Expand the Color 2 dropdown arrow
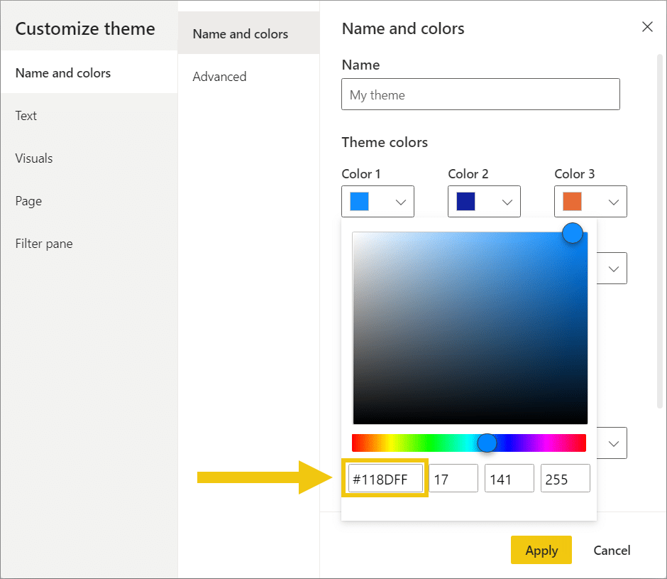 click(x=507, y=202)
